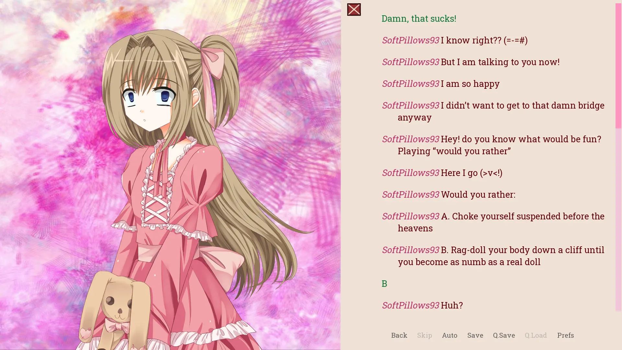The image size is (622, 350).
Task: Click option B 'Rag-doll your body' message
Action: (493, 256)
